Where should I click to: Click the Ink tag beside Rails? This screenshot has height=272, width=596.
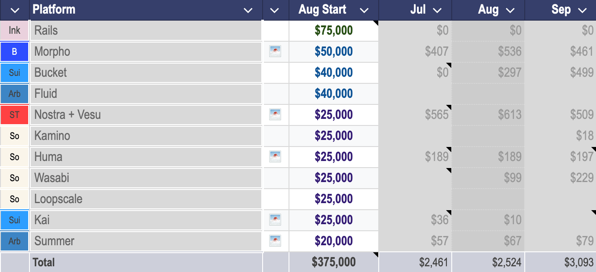(15, 31)
